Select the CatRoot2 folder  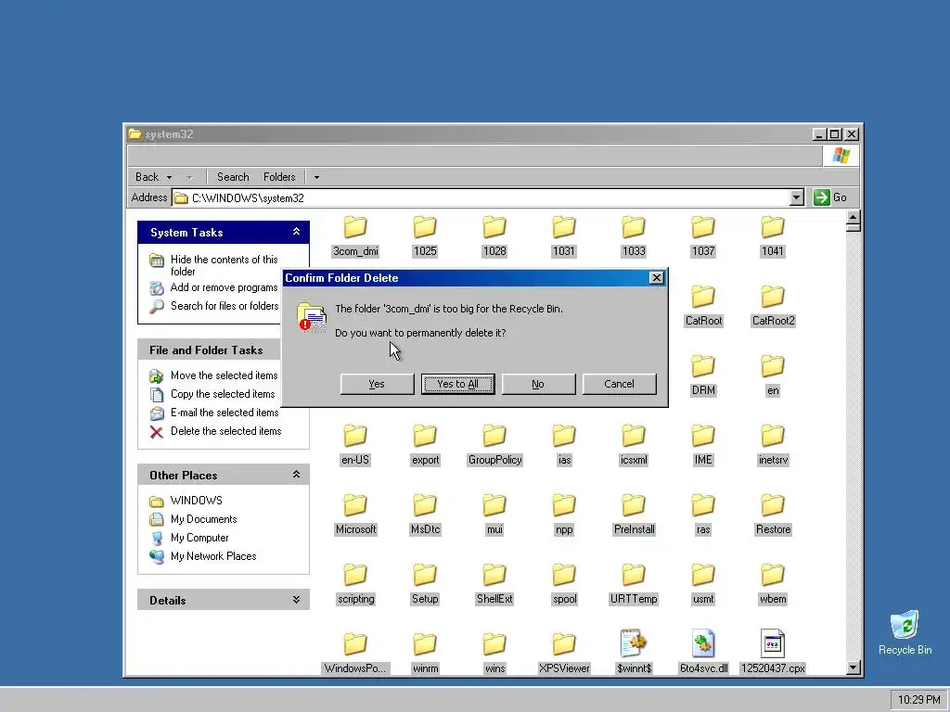pos(773,306)
